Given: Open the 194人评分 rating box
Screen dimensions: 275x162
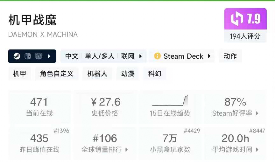Looking at the screenshot, I should 245,36.
